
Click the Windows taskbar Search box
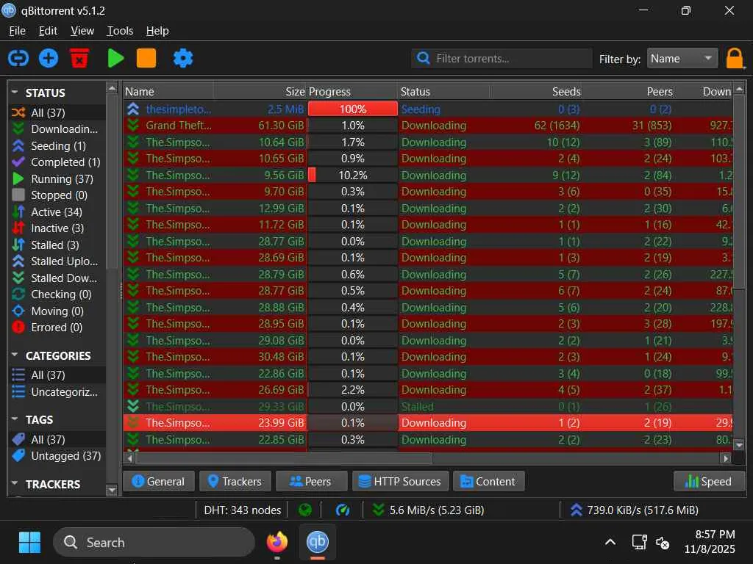(154, 543)
